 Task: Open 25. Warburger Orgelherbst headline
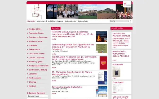pyautogui.click(x=72, y=73)
